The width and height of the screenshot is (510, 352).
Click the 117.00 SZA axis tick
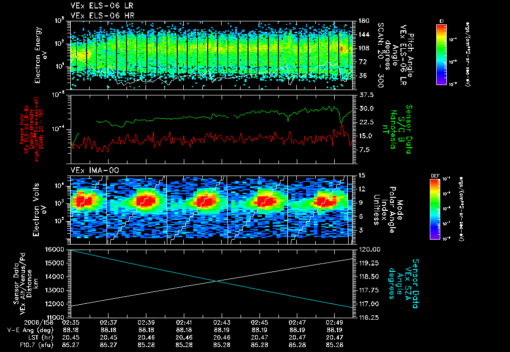click(x=369, y=304)
